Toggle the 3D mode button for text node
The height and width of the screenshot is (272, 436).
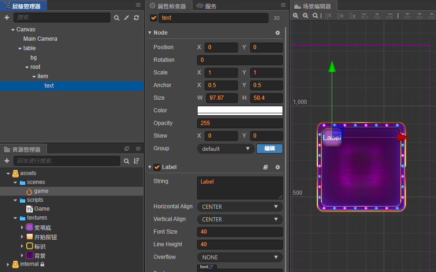tap(276, 18)
